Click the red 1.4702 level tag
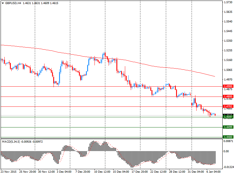 click(x=228, y=106)
